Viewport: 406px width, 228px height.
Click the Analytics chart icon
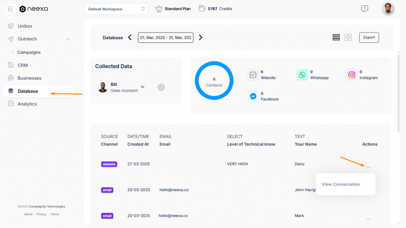tap(11, 103)
